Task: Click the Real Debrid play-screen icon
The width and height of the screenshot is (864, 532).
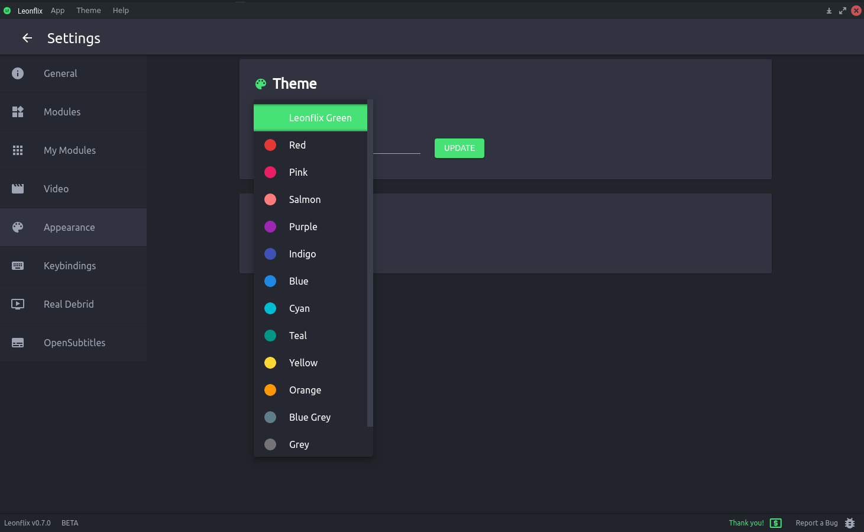Action: coord(18,304)
